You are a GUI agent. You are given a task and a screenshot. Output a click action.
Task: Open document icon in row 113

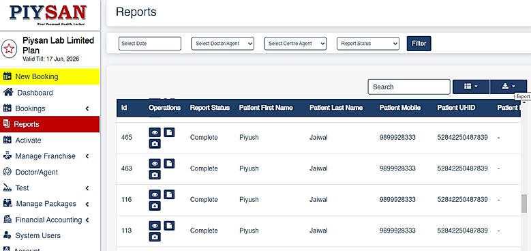(x=169, y=226)
